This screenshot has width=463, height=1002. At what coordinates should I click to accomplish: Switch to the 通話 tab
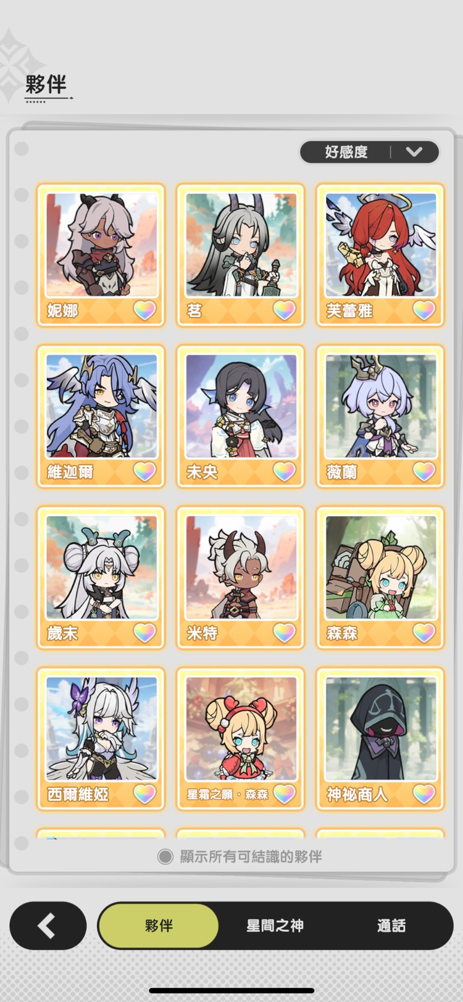[x=391, y=925]
